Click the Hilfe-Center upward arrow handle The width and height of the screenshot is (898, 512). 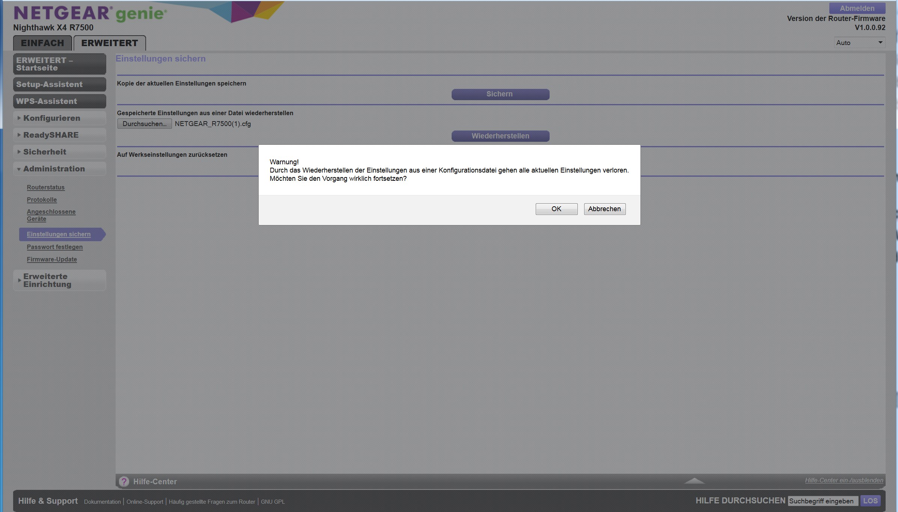694,481
